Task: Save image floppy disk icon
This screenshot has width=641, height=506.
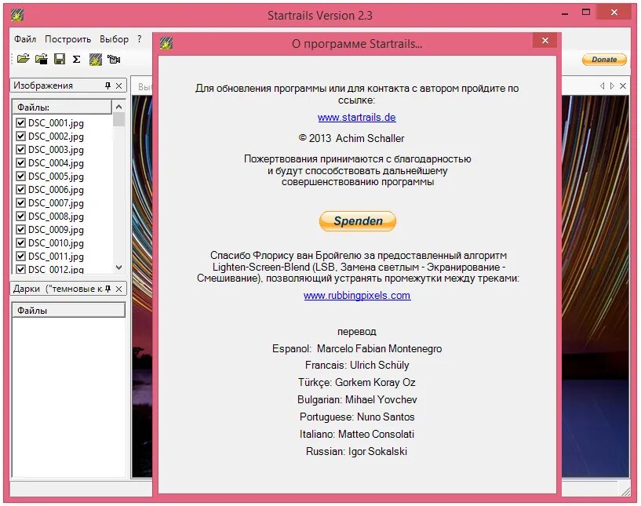Action: (60, 60)
